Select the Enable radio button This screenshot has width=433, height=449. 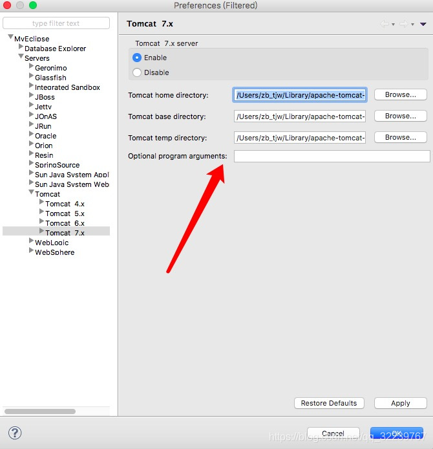click(137, 58)
